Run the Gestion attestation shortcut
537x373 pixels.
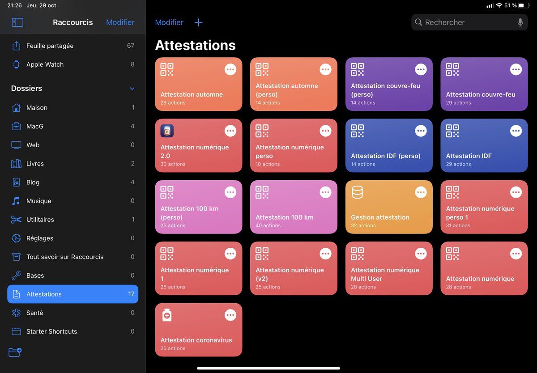389,207
